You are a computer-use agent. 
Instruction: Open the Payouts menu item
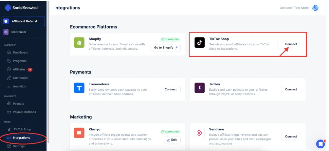18,104
